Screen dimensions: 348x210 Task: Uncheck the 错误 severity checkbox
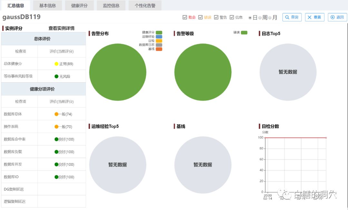point(200,17)
